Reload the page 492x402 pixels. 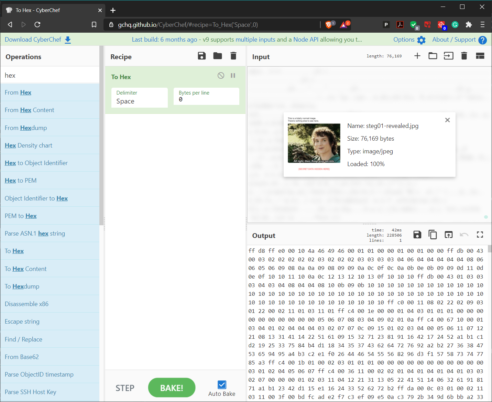37,24
